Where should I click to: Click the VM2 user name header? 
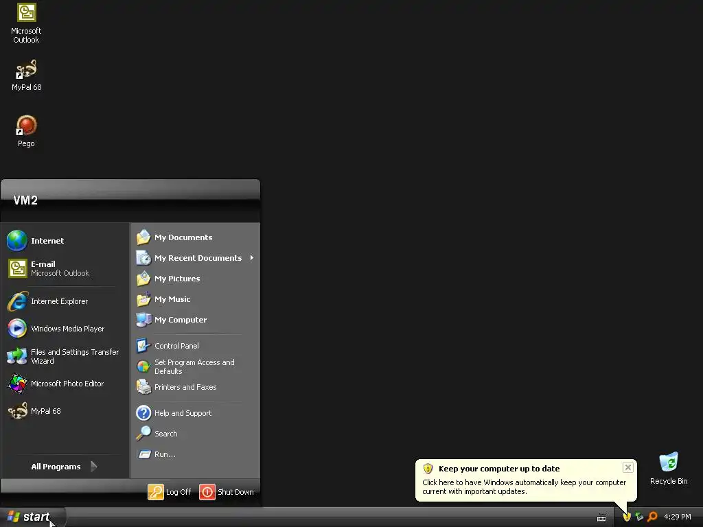(x=25, y=200)
